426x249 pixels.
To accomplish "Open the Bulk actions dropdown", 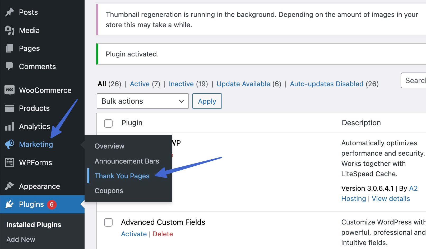I will pos(143,101).
